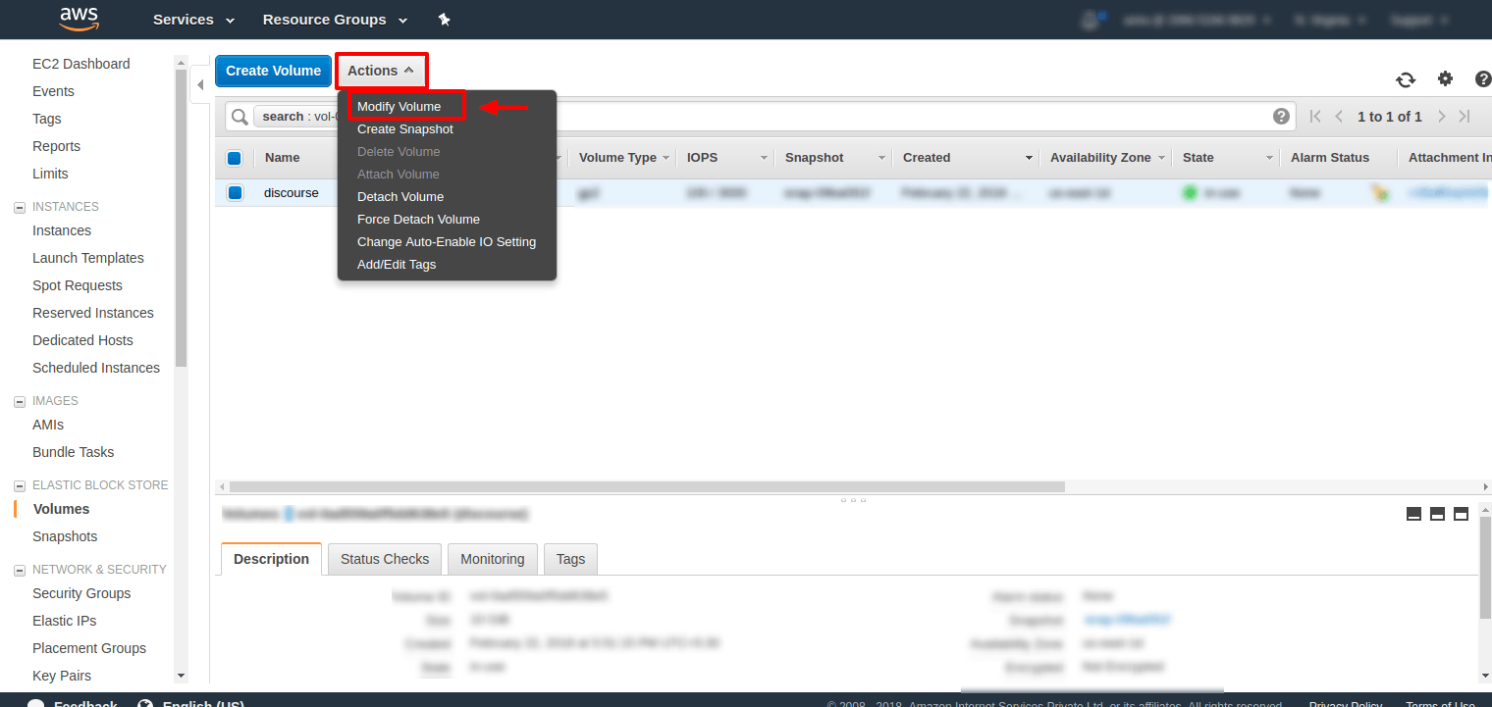Screen dimensions: 1492x707
Task: Select the checkbox for the discourse volume
Action: [x=235, y=192]
